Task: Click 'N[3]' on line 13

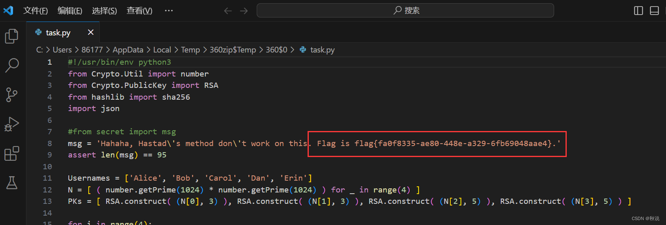Action: (x=584, y=201)
